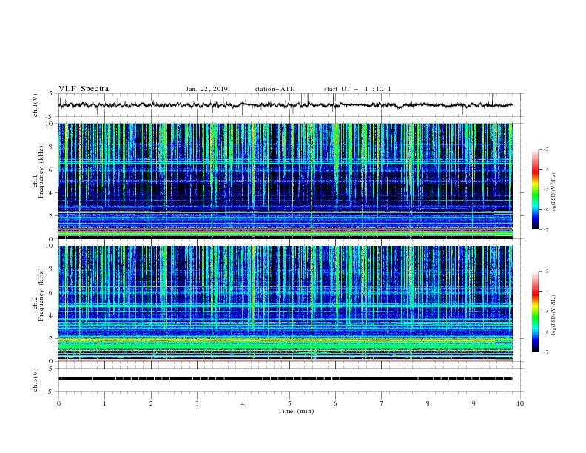The width and height of the screenshot is (586, 453).
Task: Click time axis tick label '10'
Action: [x=520, y=403]
